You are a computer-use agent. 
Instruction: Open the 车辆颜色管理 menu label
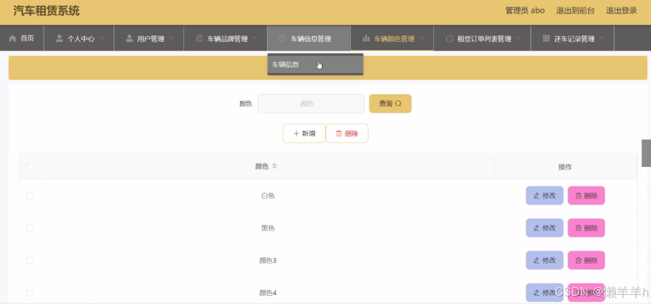(394, 39)
